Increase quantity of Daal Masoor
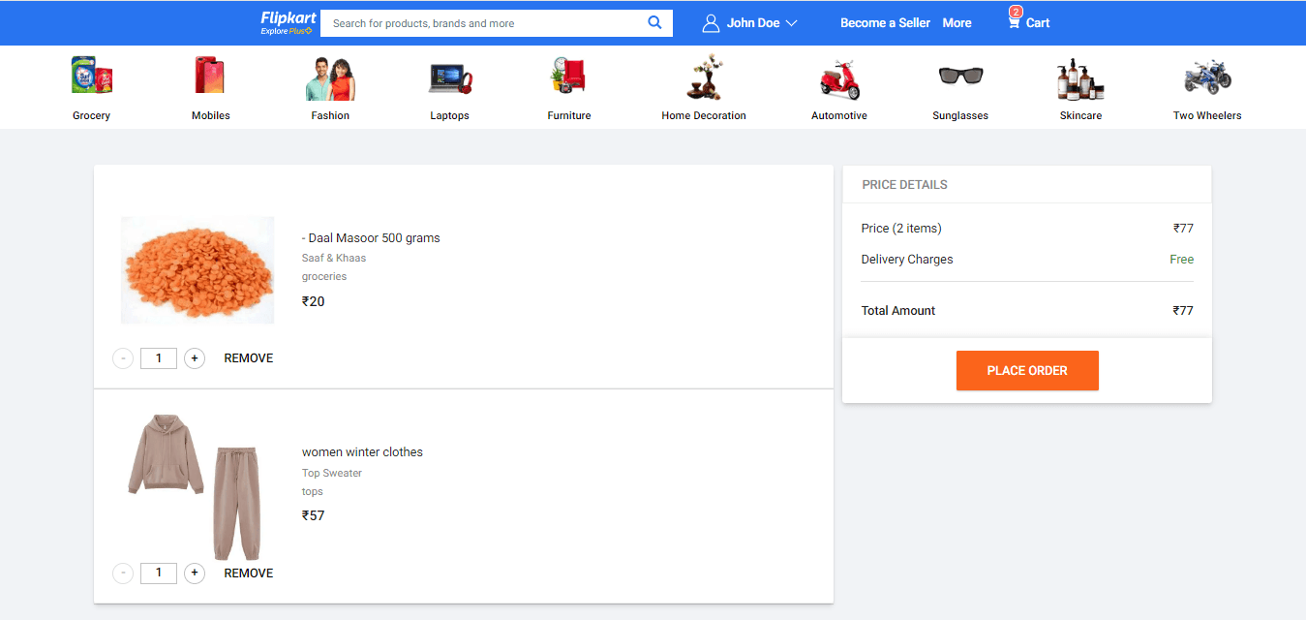 click(x=195, y=358)
